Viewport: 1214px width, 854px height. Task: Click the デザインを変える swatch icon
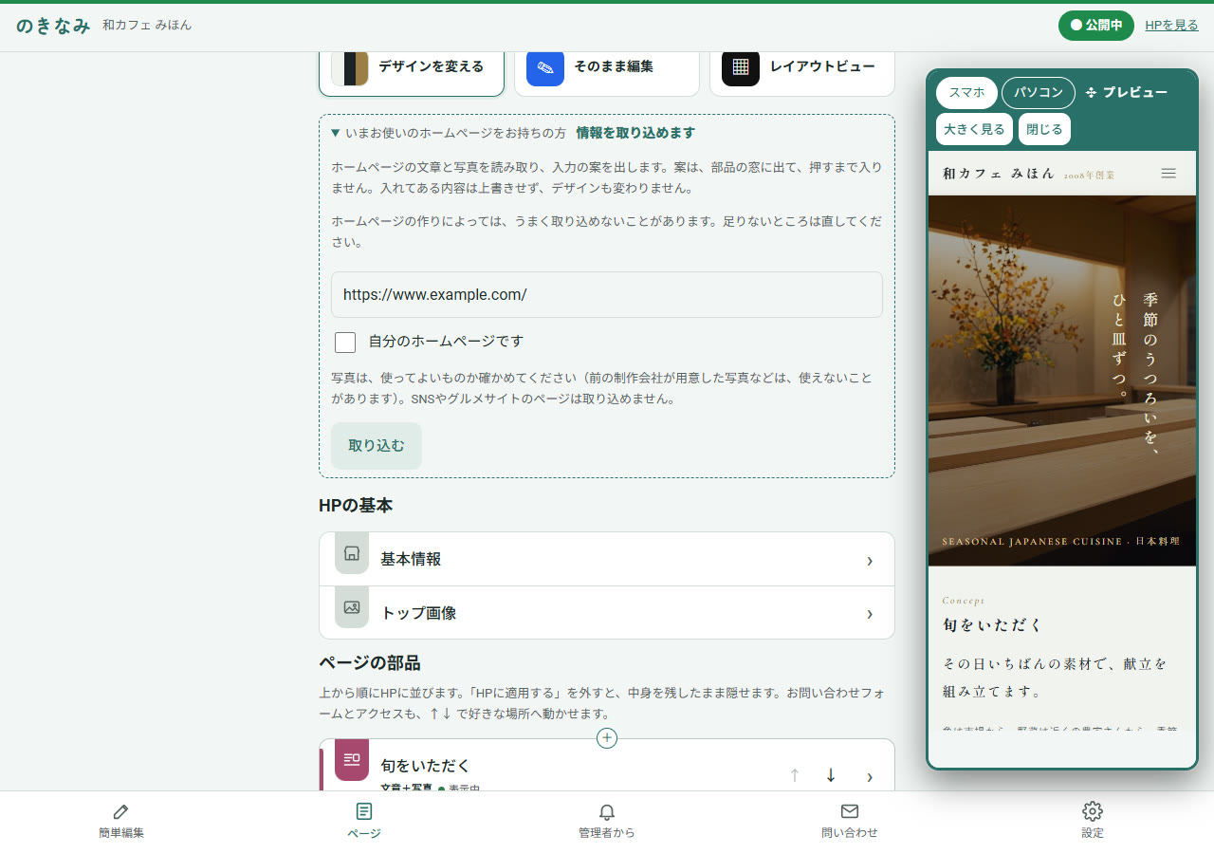coord(349,67)
